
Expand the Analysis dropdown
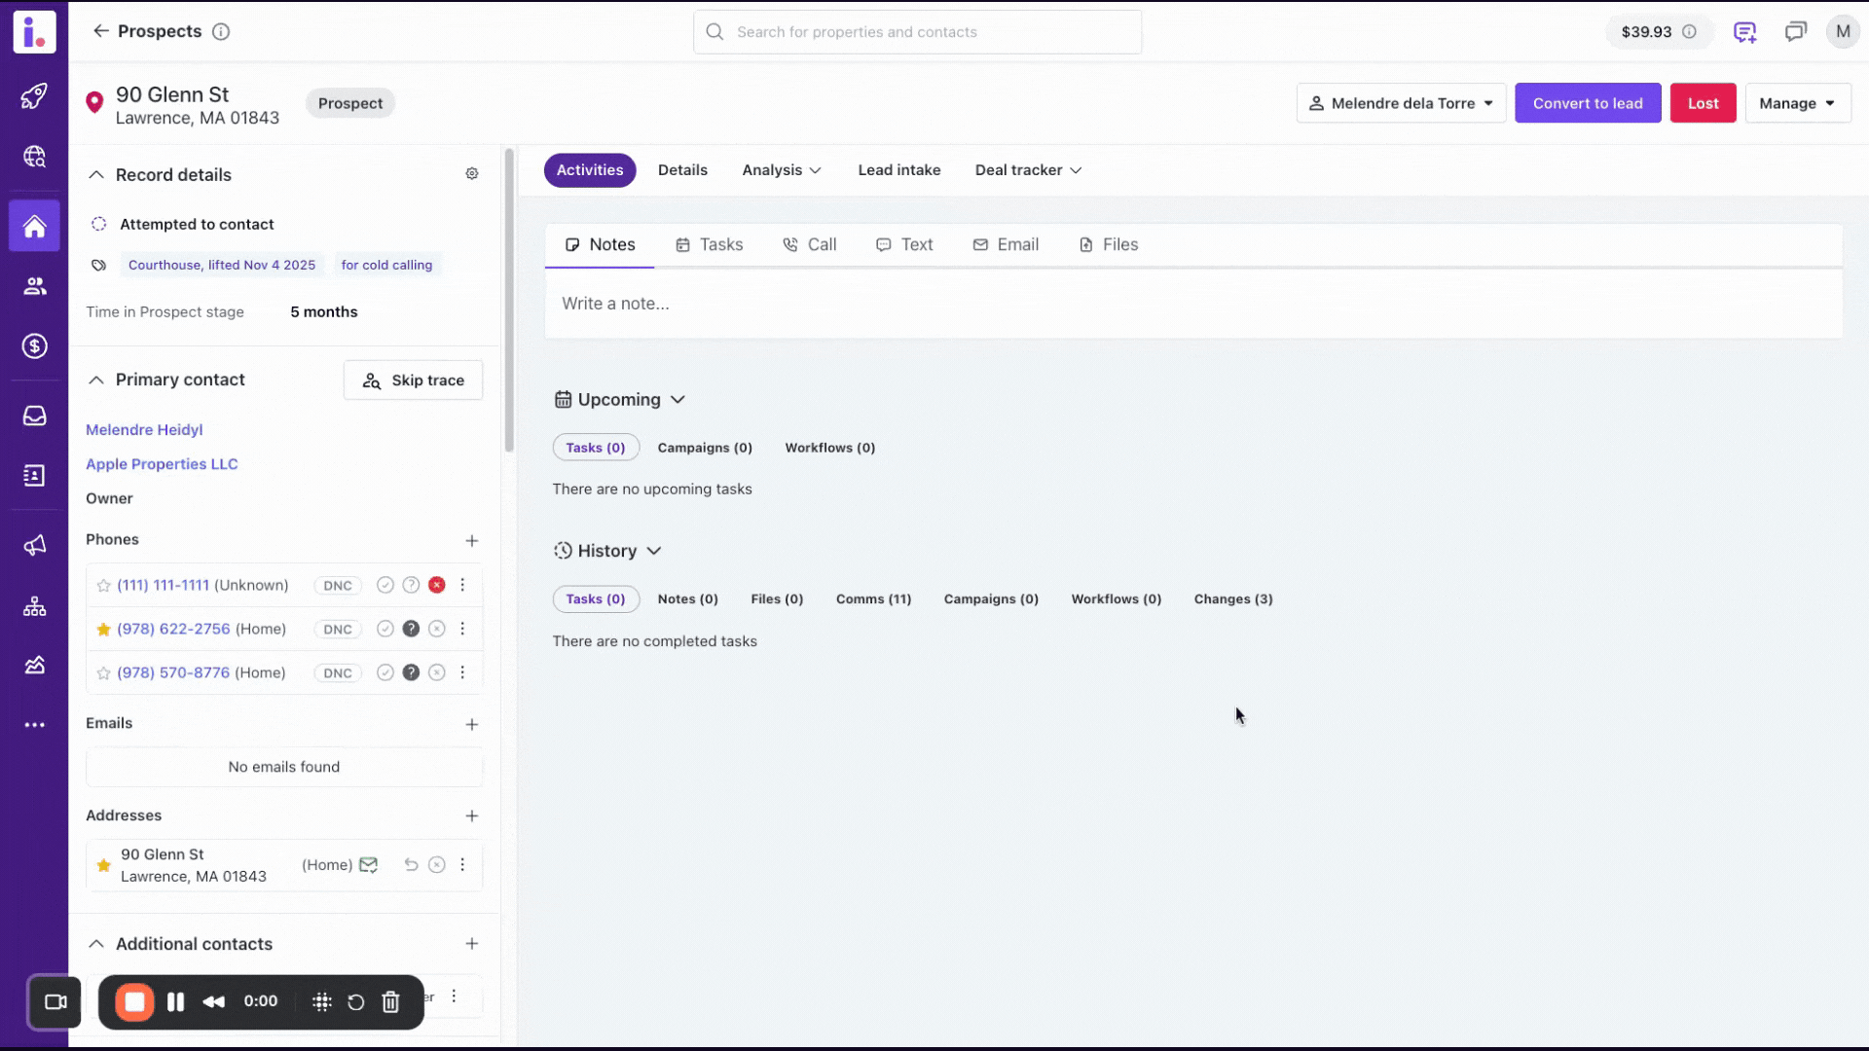click(781, 169)
